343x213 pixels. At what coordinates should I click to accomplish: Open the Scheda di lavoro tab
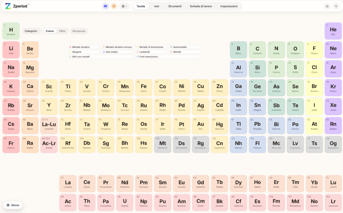click(x=201, y=6)
